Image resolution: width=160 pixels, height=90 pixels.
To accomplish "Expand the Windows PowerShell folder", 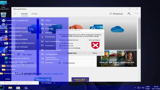I will tap(11, 73).
